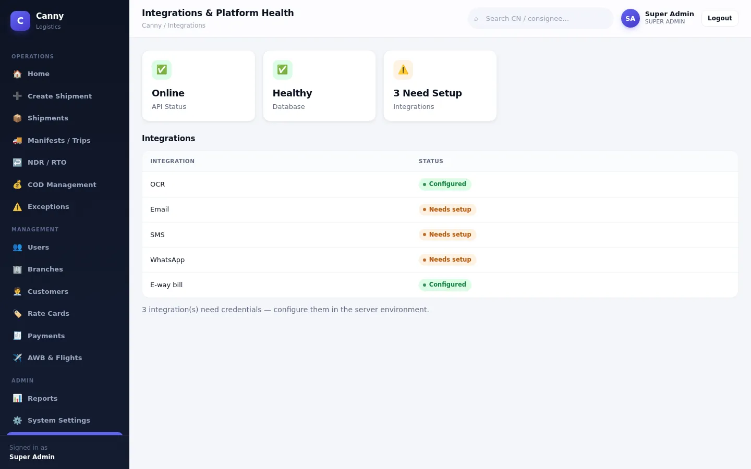This screenshot has height=469, width=751.
Task: Focus the Search CN / consignee field
Action: 540,18
